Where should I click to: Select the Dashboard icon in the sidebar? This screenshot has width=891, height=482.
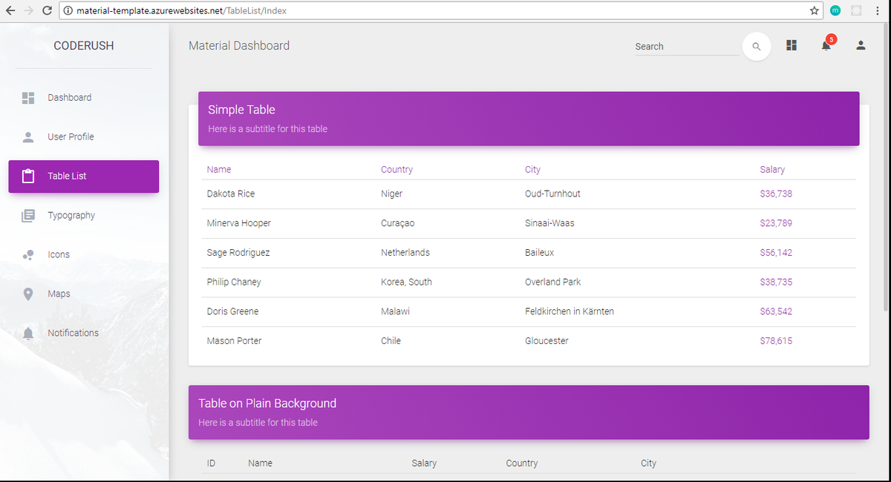[x=28, y=97]
